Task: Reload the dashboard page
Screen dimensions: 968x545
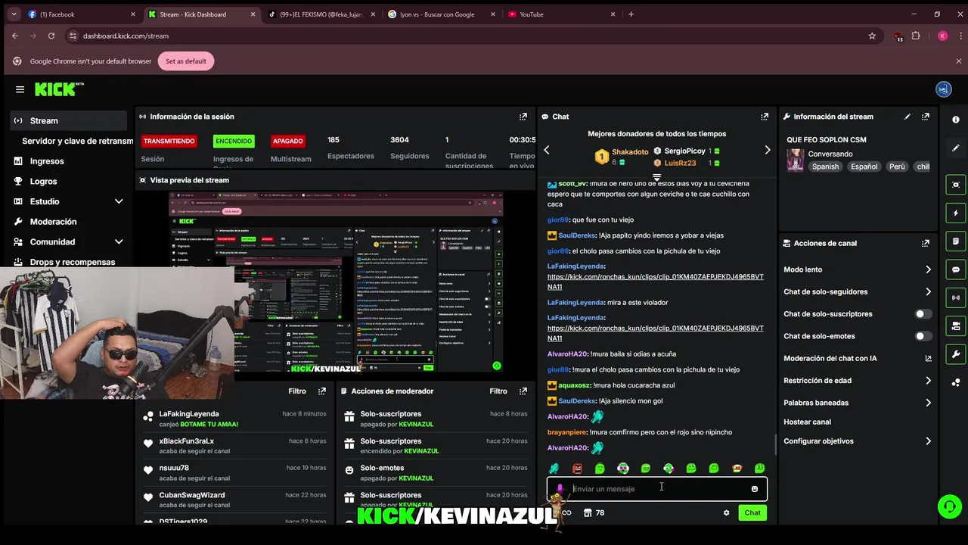Action: [x=51, y=36]
